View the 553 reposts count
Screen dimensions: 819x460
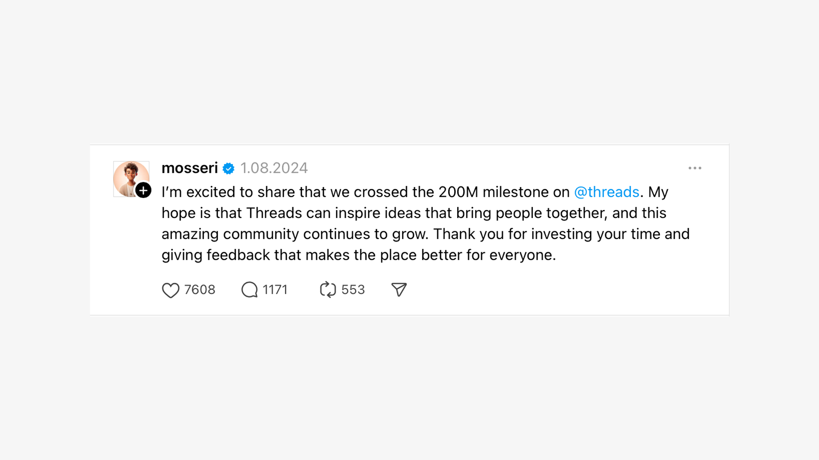[353, 290]
